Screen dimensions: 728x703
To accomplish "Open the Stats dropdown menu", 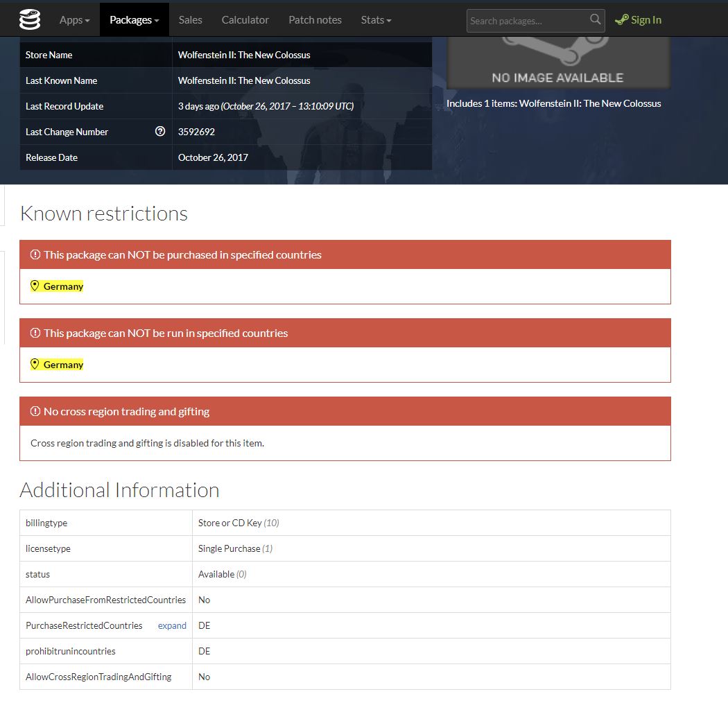I will (x=376, y=20).
